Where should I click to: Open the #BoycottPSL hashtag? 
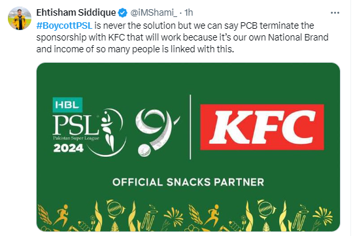coord(64,25)
